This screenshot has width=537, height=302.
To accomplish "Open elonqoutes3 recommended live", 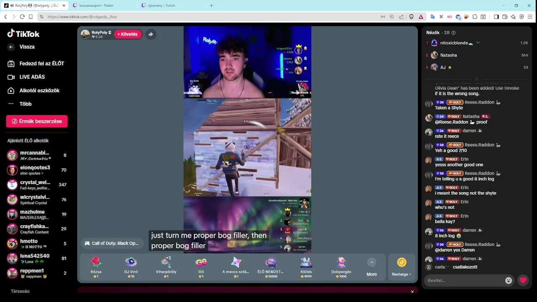I will [37, 170].
